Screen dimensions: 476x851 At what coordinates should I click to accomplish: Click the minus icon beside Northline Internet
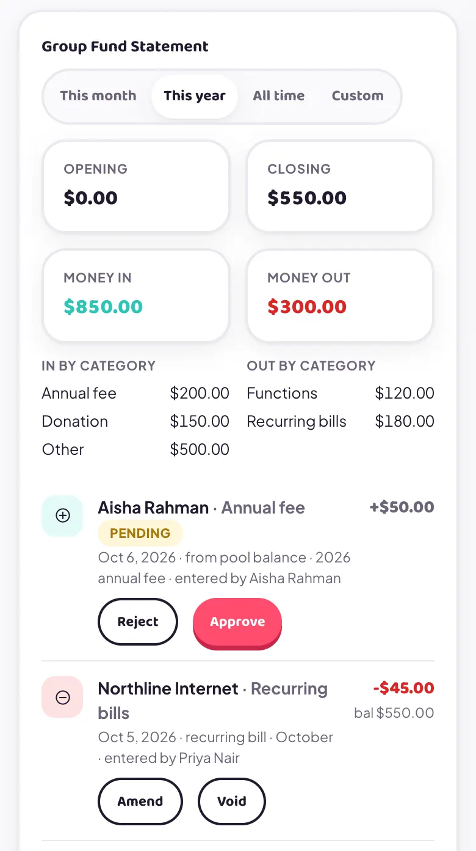pos(62,697)
